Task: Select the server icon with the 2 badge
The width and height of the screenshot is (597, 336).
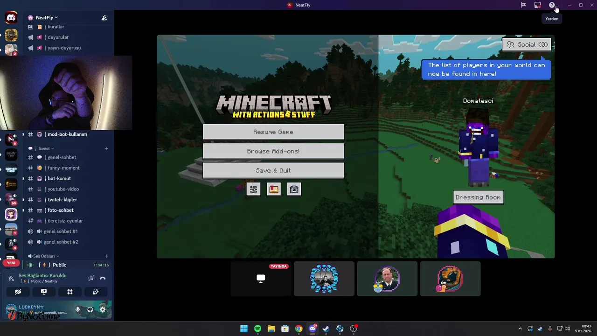Action: [11, 49]
